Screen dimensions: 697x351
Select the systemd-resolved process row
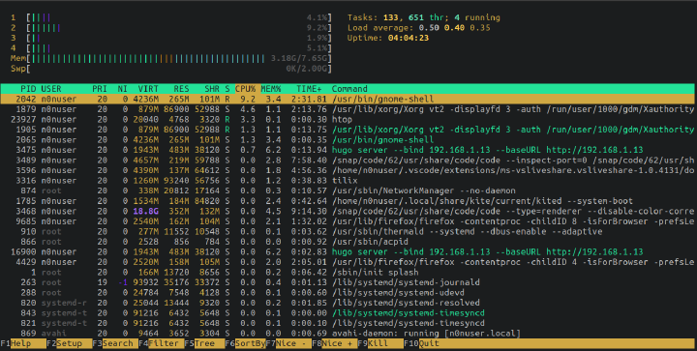348,303
